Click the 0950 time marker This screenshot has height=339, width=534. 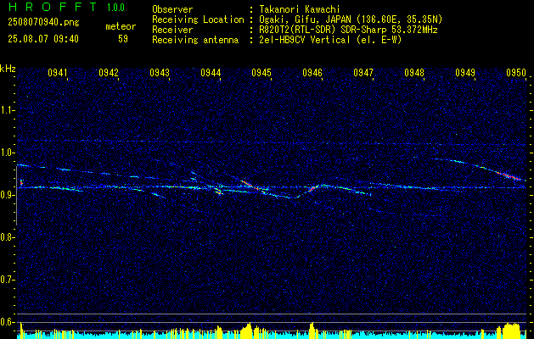pos(516,72)
